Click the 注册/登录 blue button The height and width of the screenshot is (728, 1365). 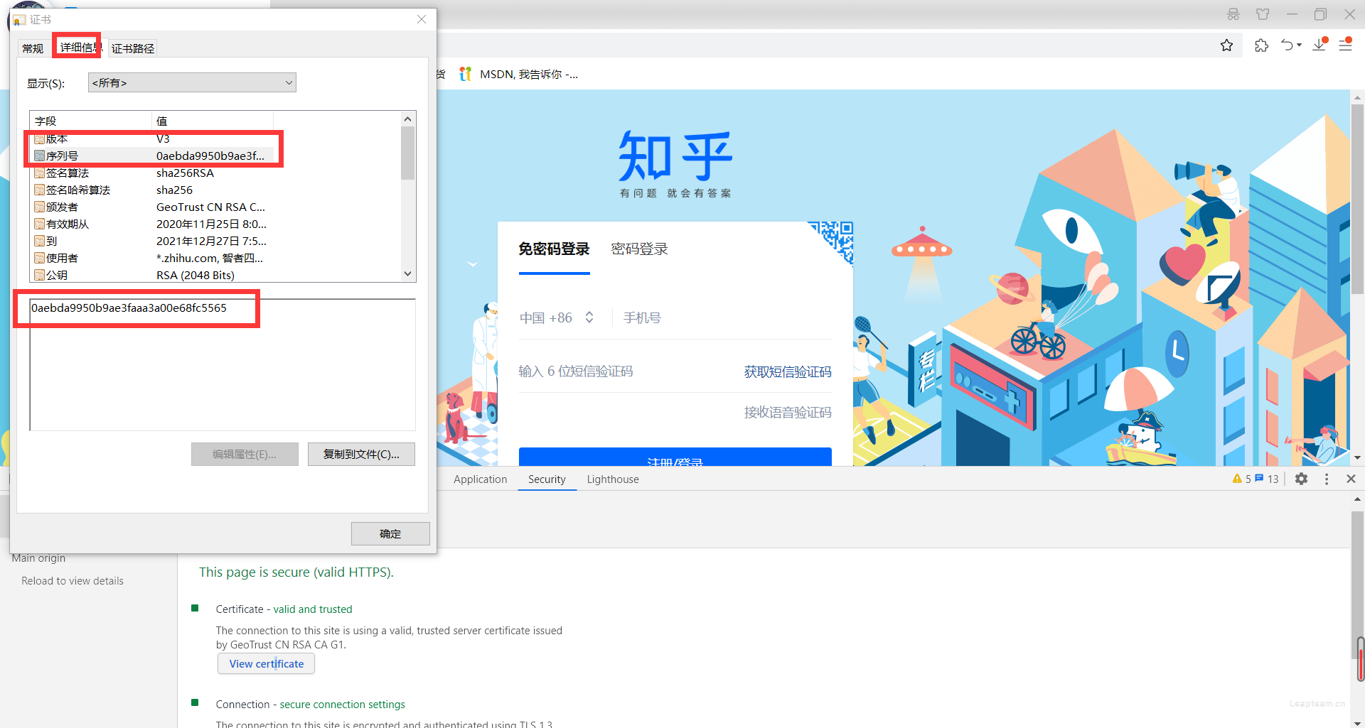tap(675, 457)
